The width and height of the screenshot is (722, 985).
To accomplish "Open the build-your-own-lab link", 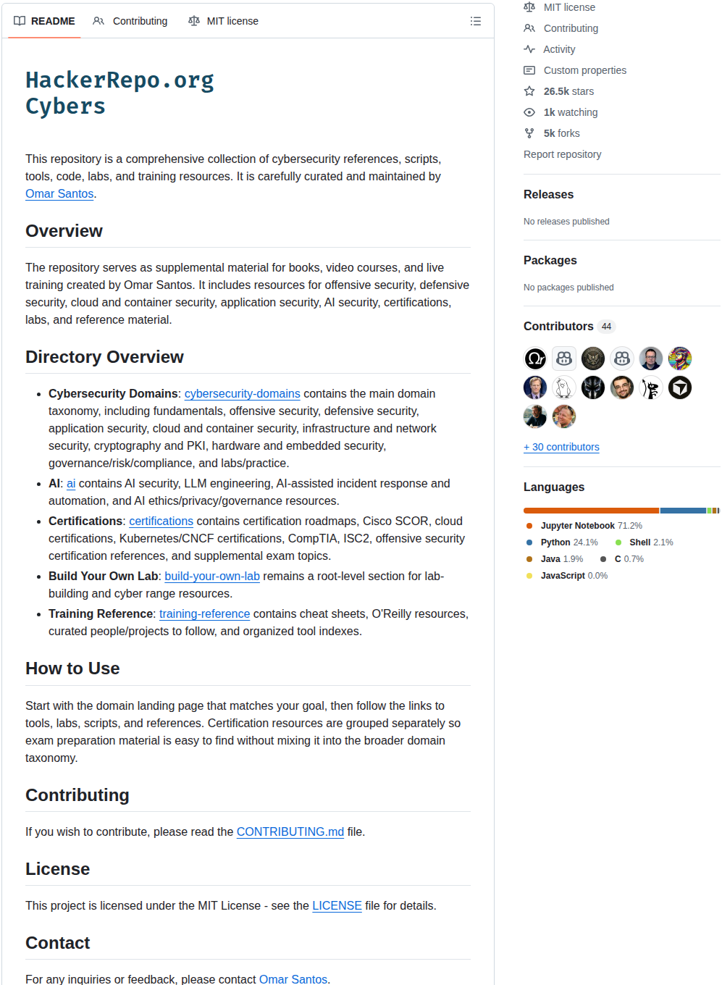I will (212, 576).
